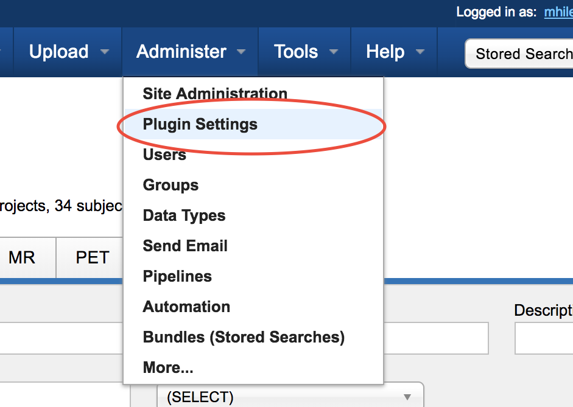Switch to the PET tab
Screen dimensions: 573x407
(92, 258)
